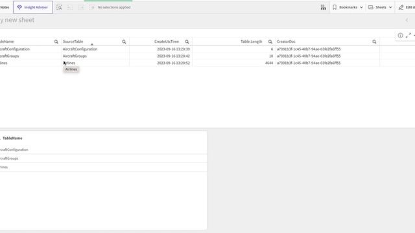Sort by the CreatorDoc column header
The image size is (415, 233).
coord(286,41)
